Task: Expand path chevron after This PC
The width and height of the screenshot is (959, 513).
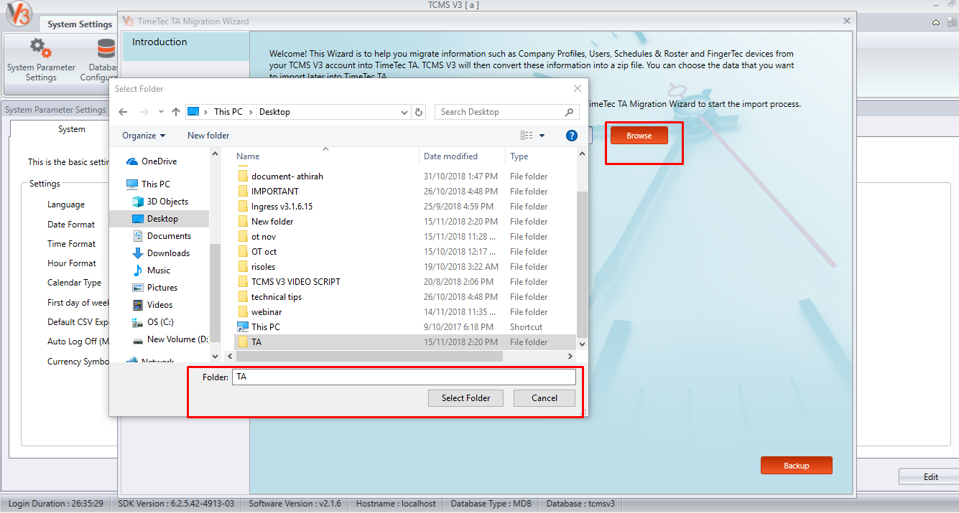Action: pyautogui.click(x=251, y=112)
